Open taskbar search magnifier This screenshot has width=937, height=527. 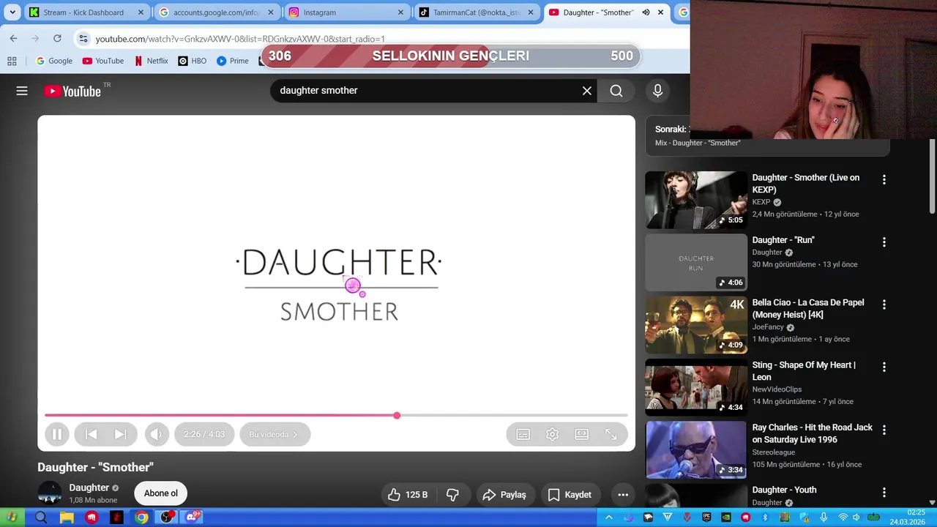click(x=41, y=517)
